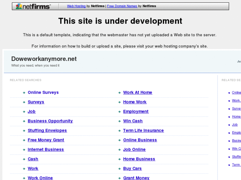
Task: Open the Buy Cars link
Action: coord(132,168)
